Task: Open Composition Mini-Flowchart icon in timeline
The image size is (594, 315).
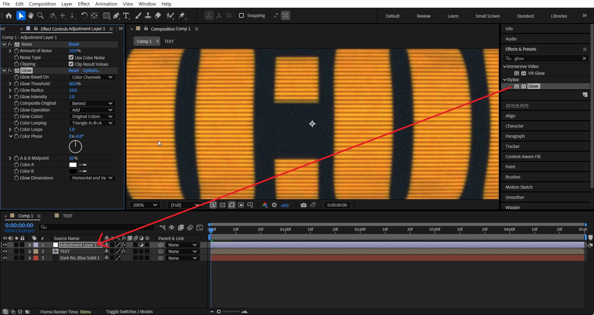Action: [162, 228]
